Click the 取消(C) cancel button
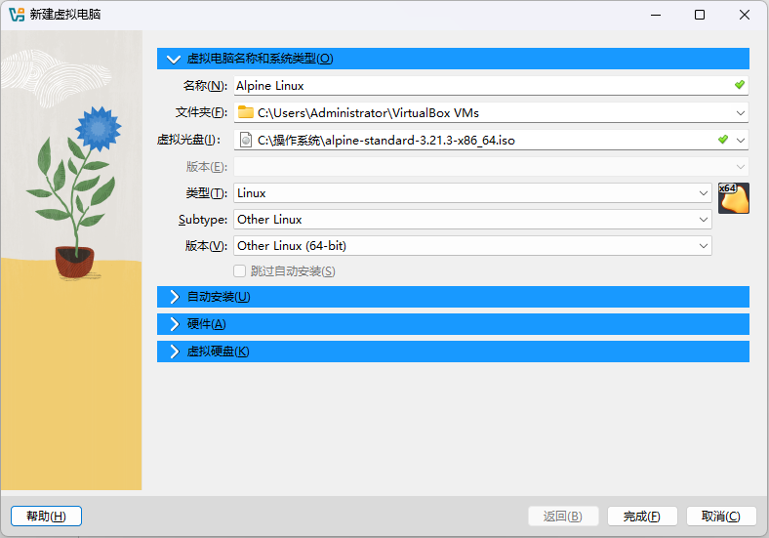Viewport: 769px width, 538px height. click(721, 517)
